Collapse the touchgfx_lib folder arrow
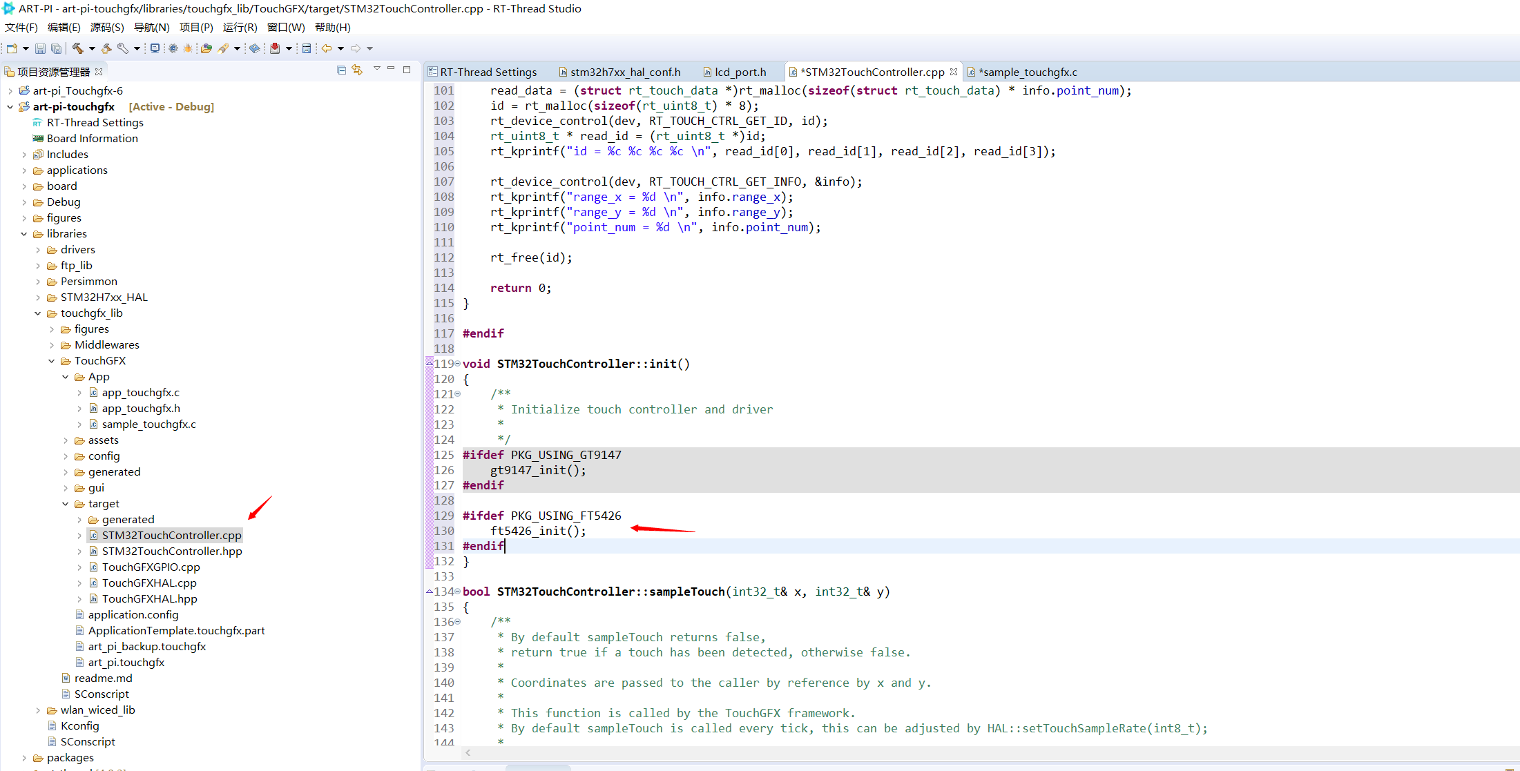 tap(37, 313)
